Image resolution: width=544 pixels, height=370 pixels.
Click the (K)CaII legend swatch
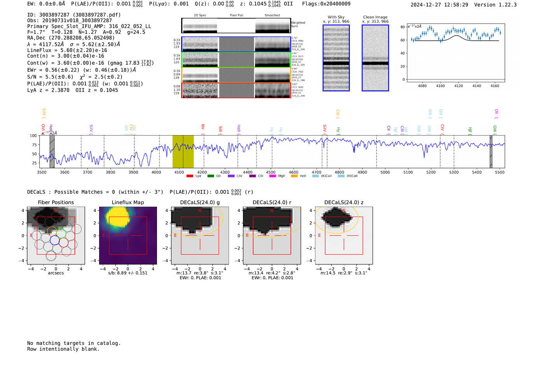point(316,176)
